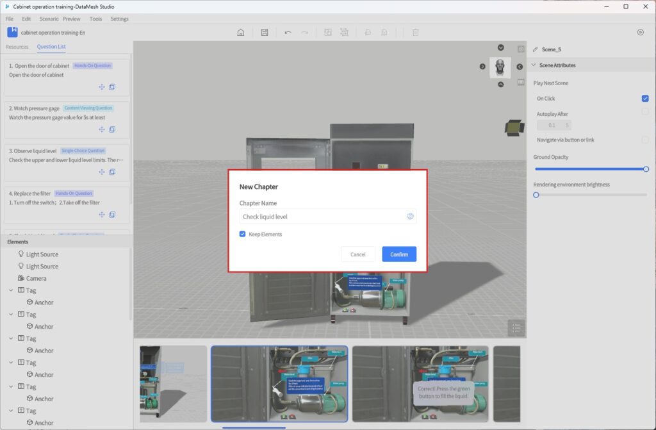Click the emoji icon in Chapter Name field
This screenshot has height=430, width=656.
click(x=410, y=217)
